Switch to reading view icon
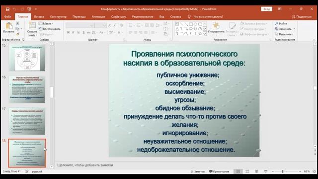318x179 pixels. click(x=256, y=172)
